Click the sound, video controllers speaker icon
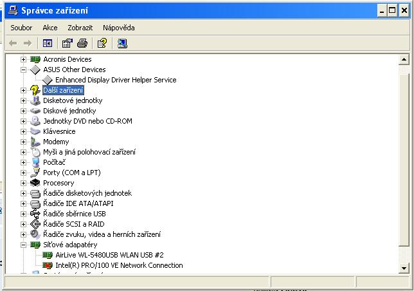 35,234
